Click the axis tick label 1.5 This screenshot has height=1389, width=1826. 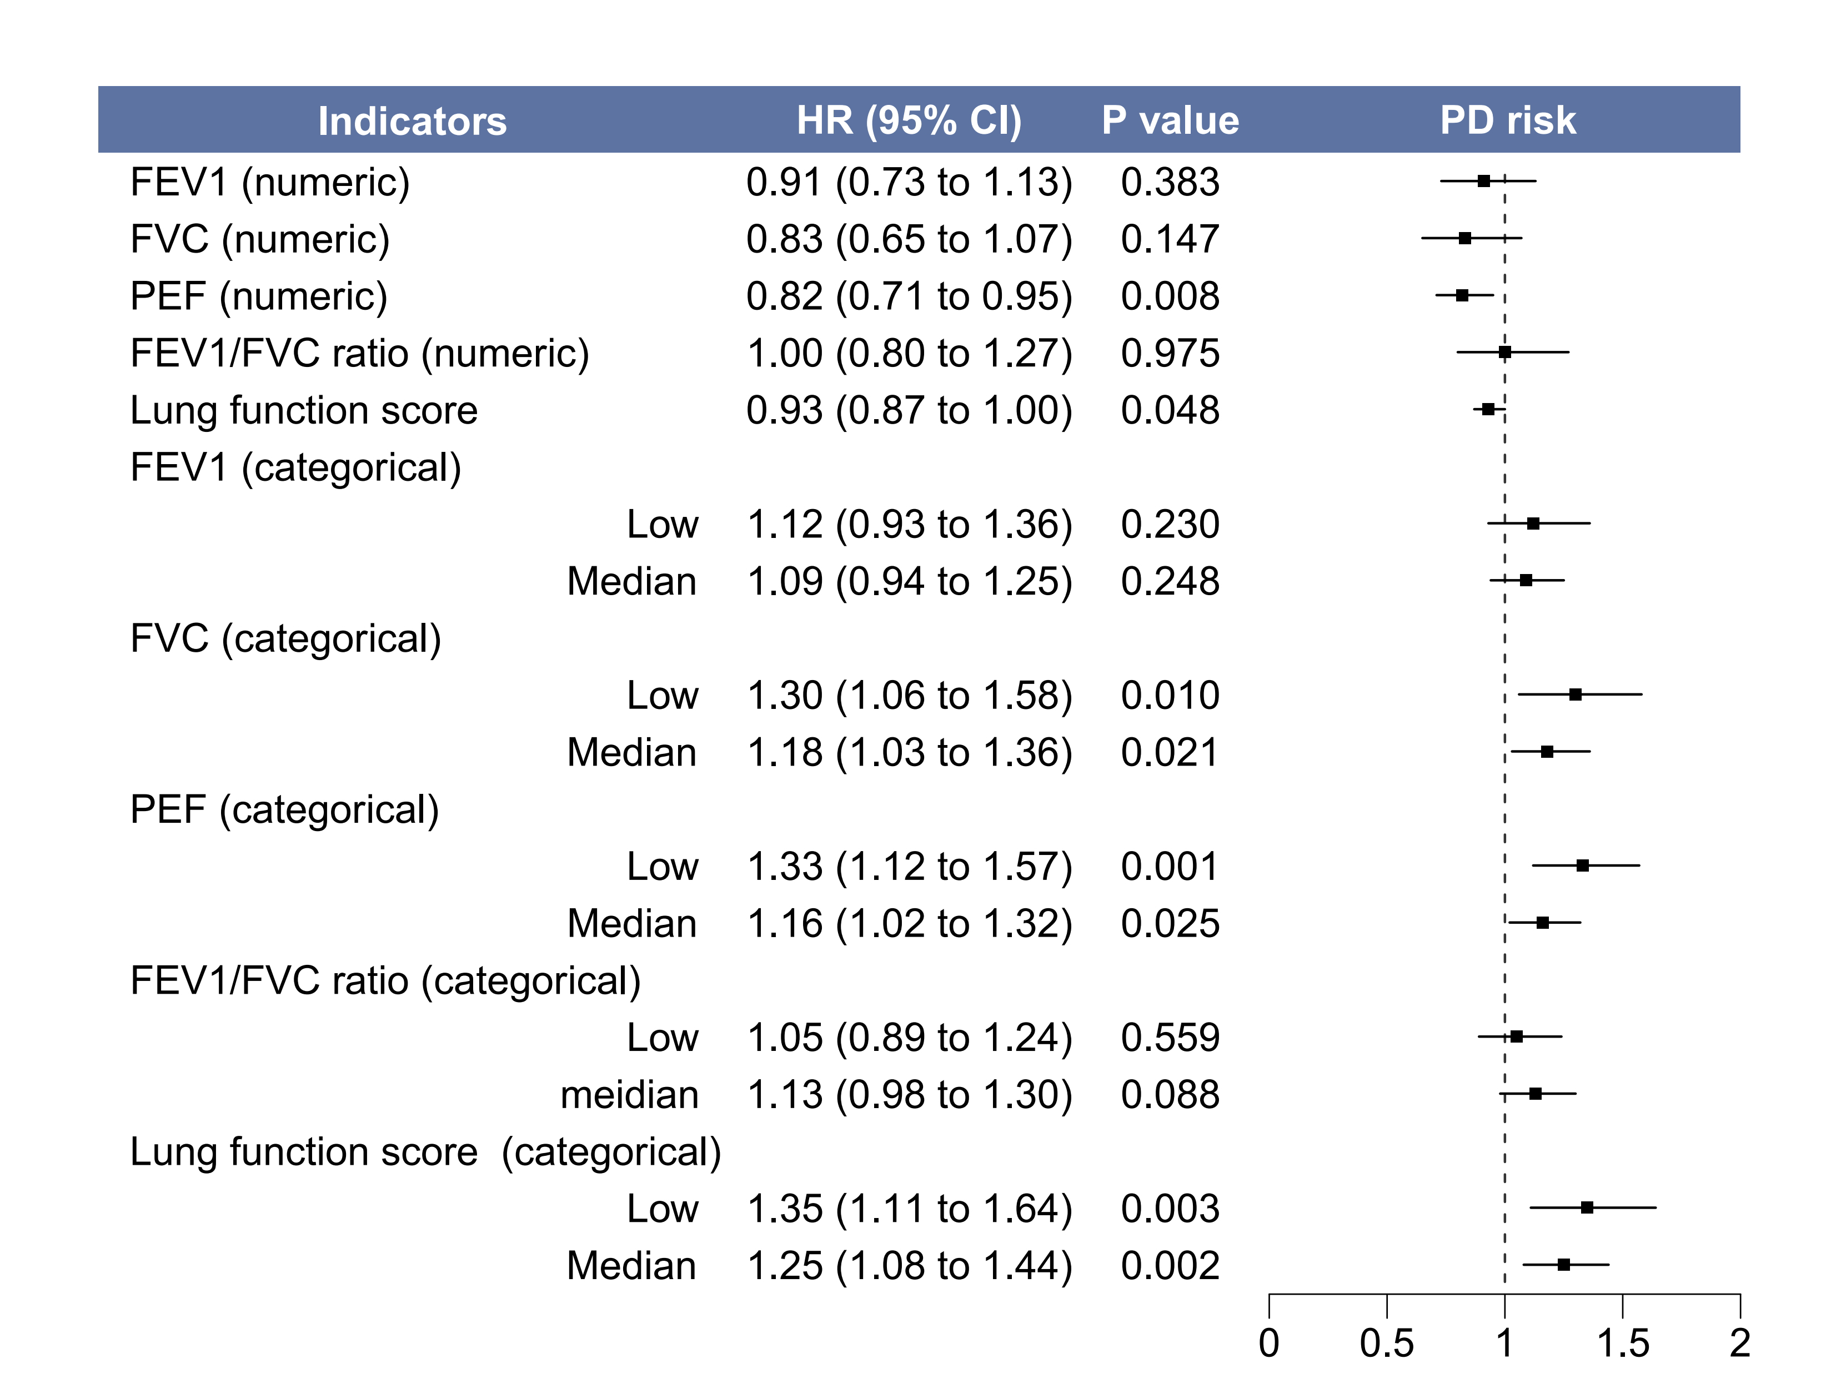point(1623,1343)
